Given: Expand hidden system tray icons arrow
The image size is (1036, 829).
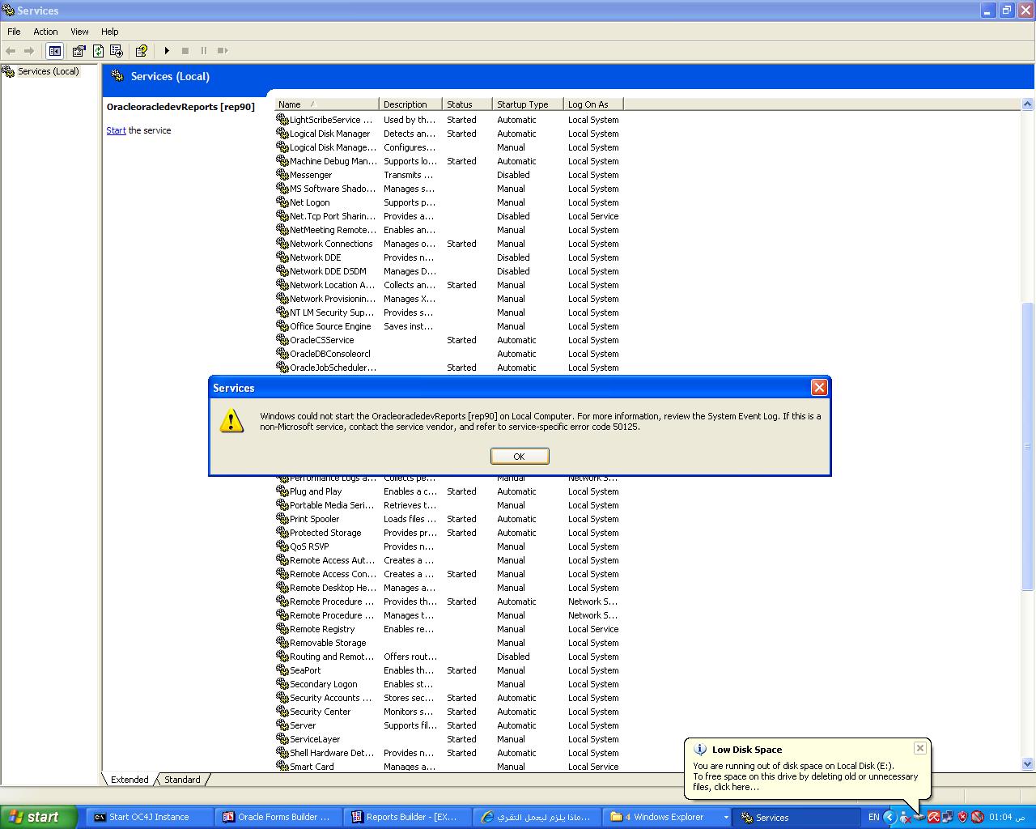Looking at the screenshot, I should 890,817.
